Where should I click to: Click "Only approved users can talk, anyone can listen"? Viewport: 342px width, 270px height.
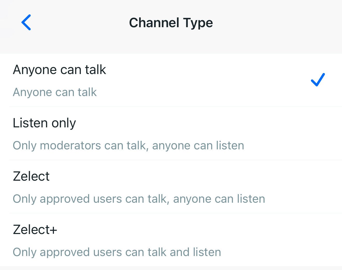pyautogui.click(x=139, y=199)
